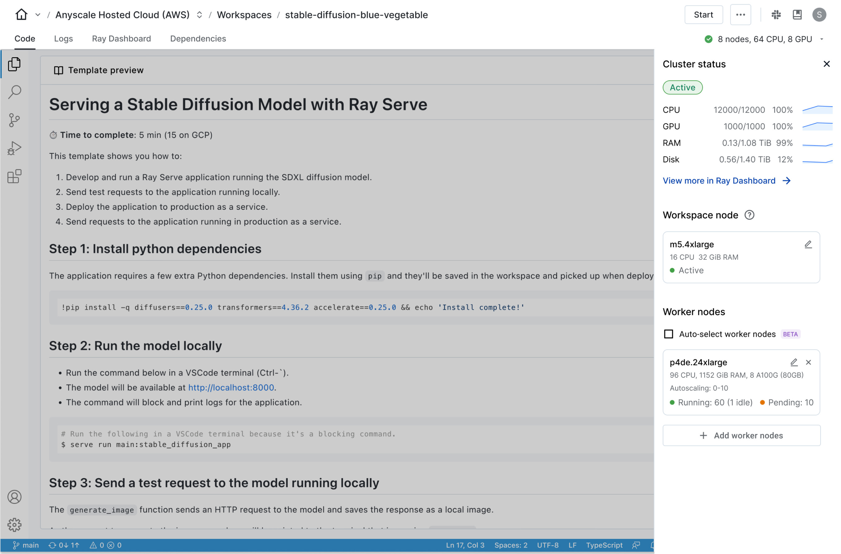This screenshot has width=841, height=554.
Task: Expand the home breadcrumb dropdown
Action: (37, 15)
